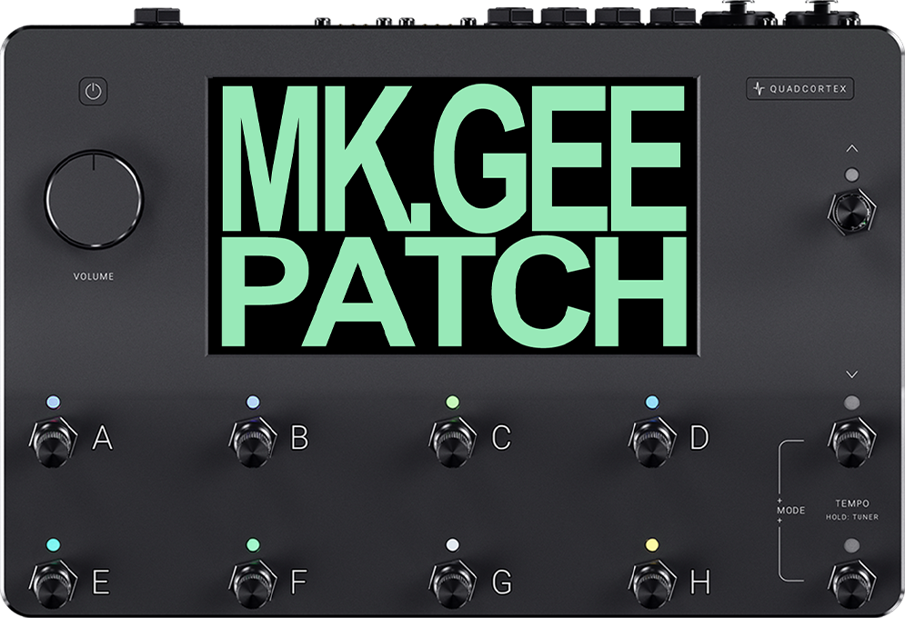Image resolution: width=905 pixels, height=618 pixels.
Task: Click the VOLUME label text
Action: click(94, 276)
